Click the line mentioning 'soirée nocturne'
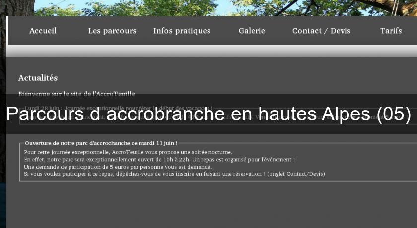417x228 pixels. click(x=128, y=152)
